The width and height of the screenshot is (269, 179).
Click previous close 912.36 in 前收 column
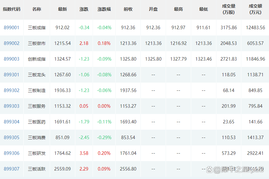tap(128, 28)
